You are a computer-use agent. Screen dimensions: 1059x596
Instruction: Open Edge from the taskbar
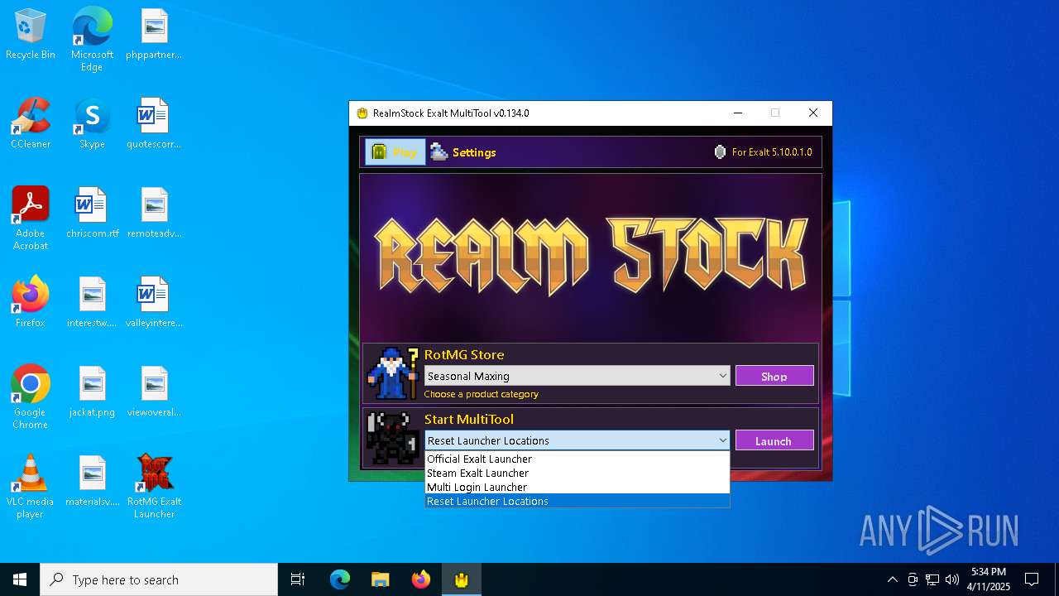(x=340, y=579)
